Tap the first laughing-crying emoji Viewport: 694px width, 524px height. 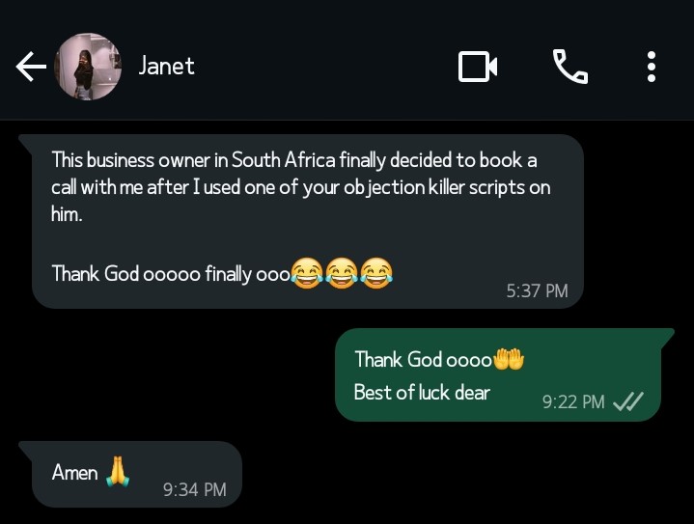307,275
